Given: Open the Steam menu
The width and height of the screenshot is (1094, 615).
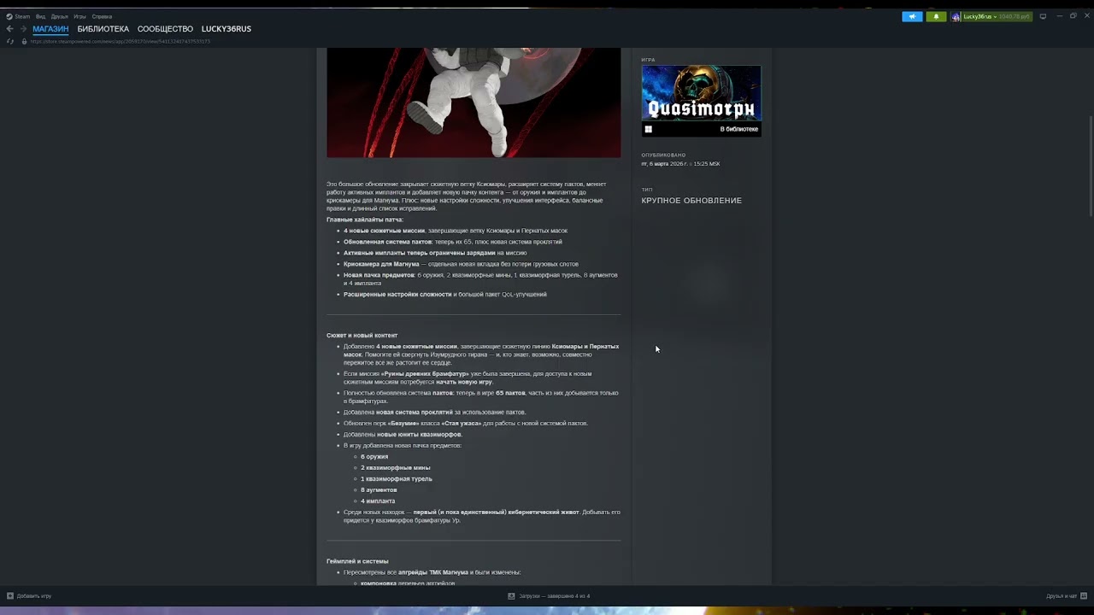Looking at the screenshot, I should click(21, 16).
